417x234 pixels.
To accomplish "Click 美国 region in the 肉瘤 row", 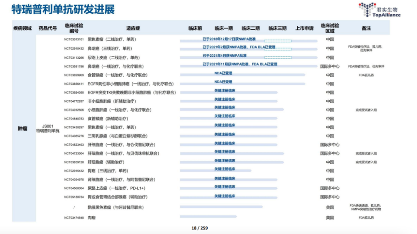I will 330,218.
